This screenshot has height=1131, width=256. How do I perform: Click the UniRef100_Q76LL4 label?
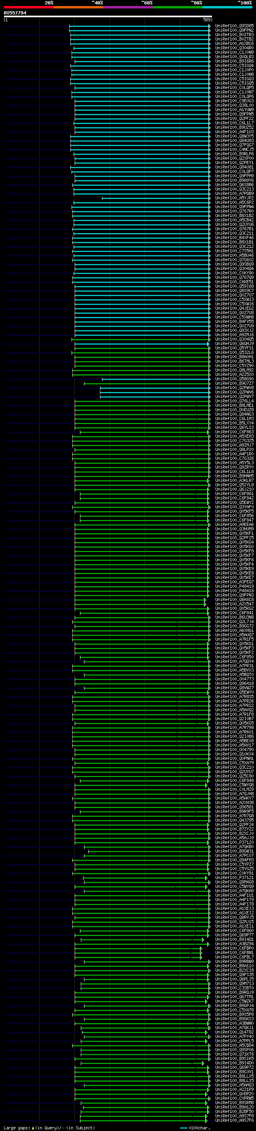234,401
